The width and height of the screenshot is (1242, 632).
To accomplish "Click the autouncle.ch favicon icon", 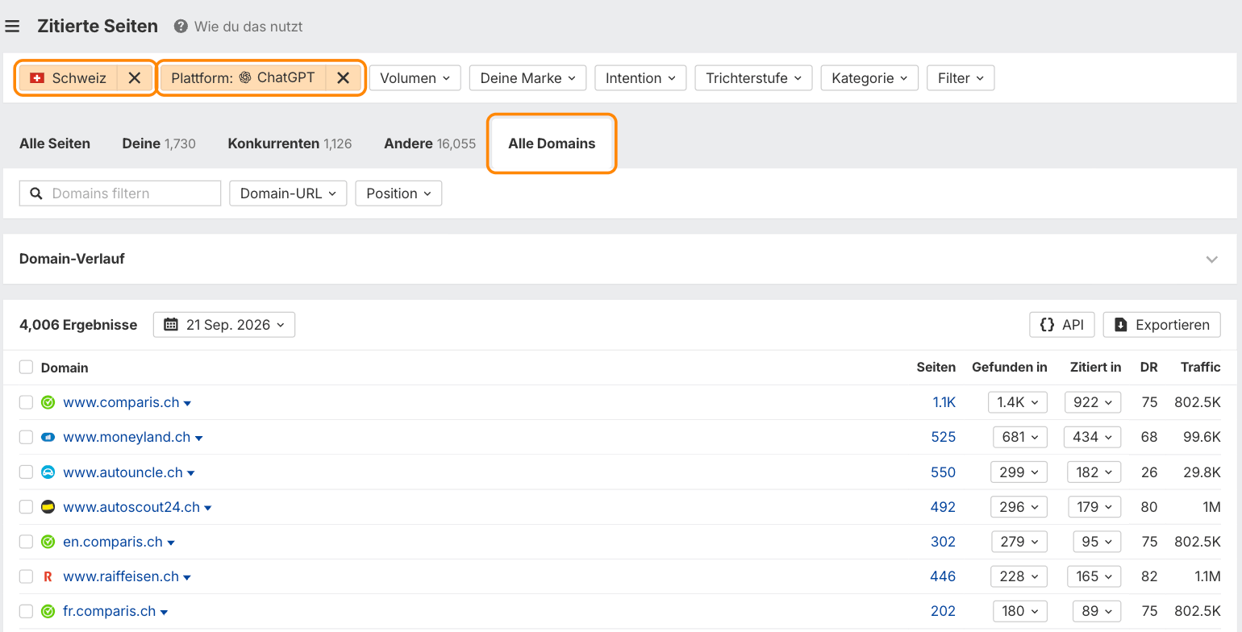I will pyautogui.click(x=48, y=472).
